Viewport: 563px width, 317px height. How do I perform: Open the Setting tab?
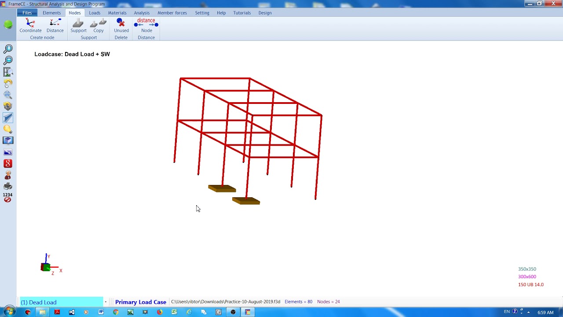click(202, 13)
